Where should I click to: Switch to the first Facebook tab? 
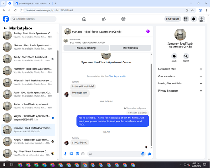[10, 3]
